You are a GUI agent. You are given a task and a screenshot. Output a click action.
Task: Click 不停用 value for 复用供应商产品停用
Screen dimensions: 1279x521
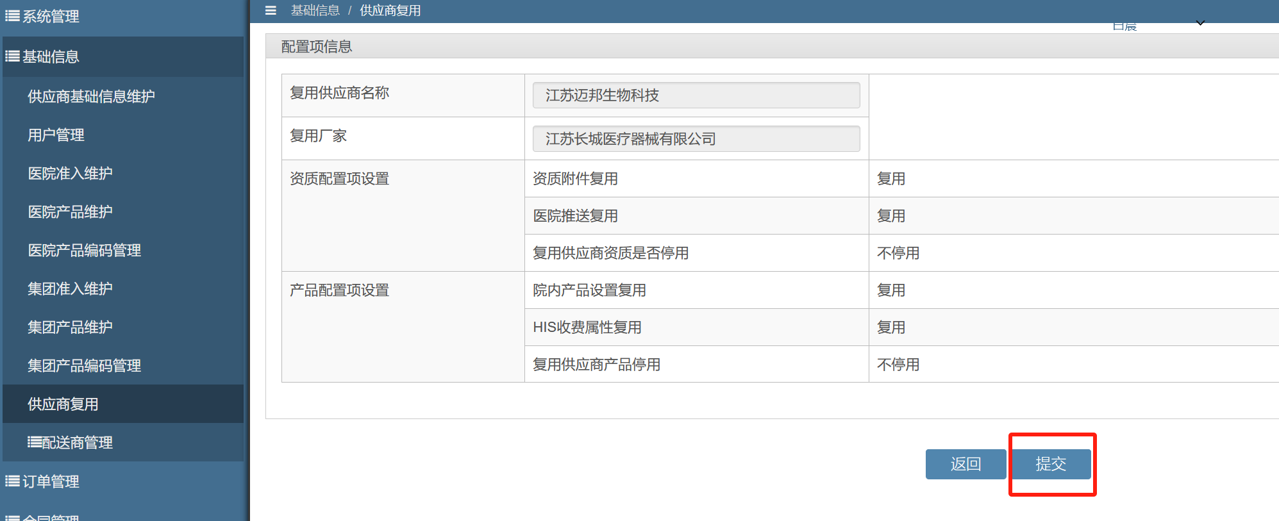pos(898,365)
